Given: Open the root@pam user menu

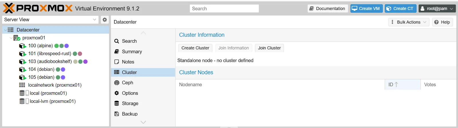Looking at the screenshot, I should [437, 9].
